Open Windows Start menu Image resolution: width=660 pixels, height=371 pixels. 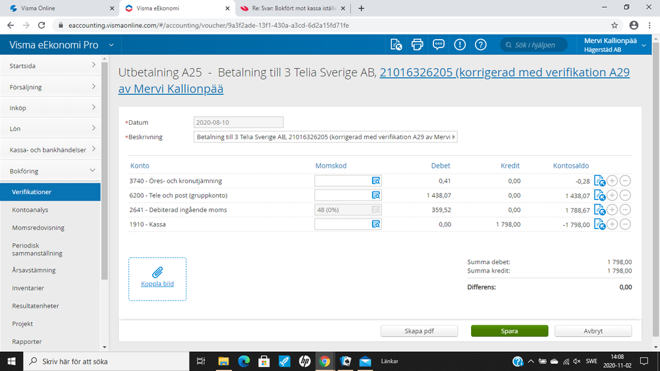[x=11, y=361]
